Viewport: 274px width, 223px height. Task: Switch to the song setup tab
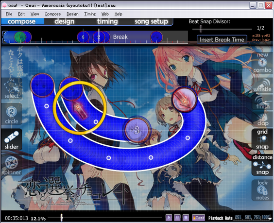(151, 21)
